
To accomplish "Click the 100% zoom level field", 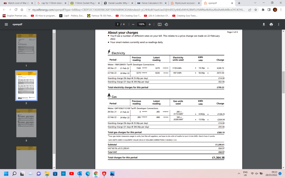I will [141, 24].
